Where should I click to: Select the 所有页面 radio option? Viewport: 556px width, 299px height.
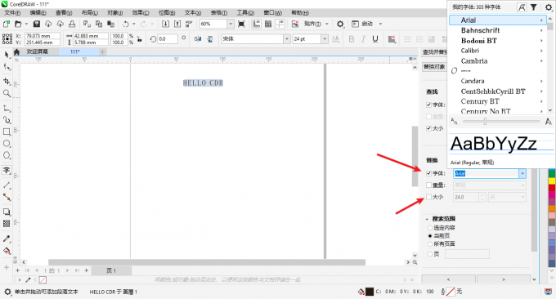(x=430, y=243)
